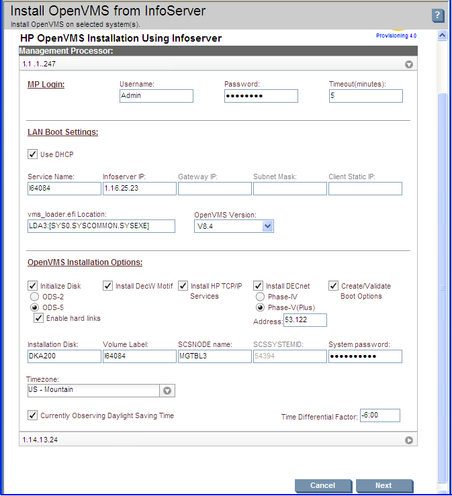The image size is (452, 496).
Task: Expand the 1.14.13.24 processor section
Action: [408, 440]
